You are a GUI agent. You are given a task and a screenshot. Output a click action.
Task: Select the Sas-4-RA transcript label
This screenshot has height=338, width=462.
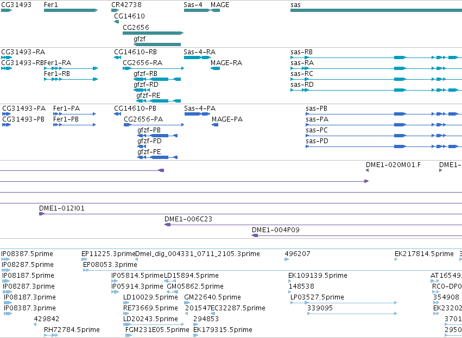[199, 52]
